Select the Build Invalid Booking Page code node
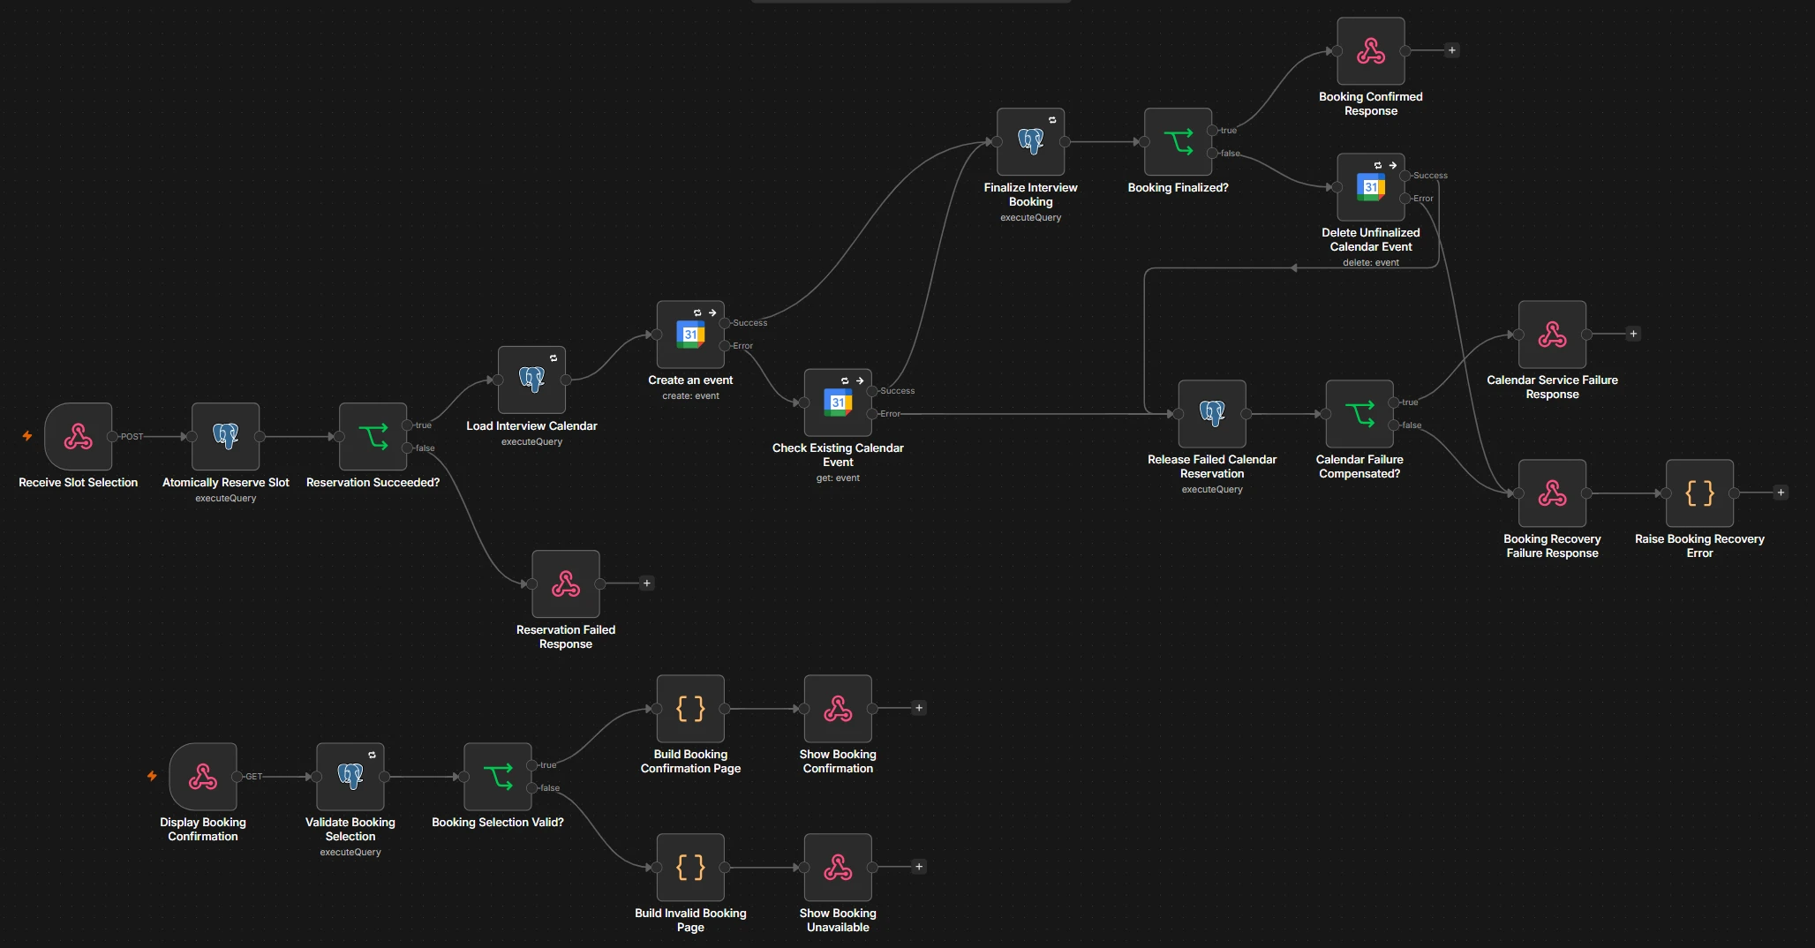 (x=690, y=868)
